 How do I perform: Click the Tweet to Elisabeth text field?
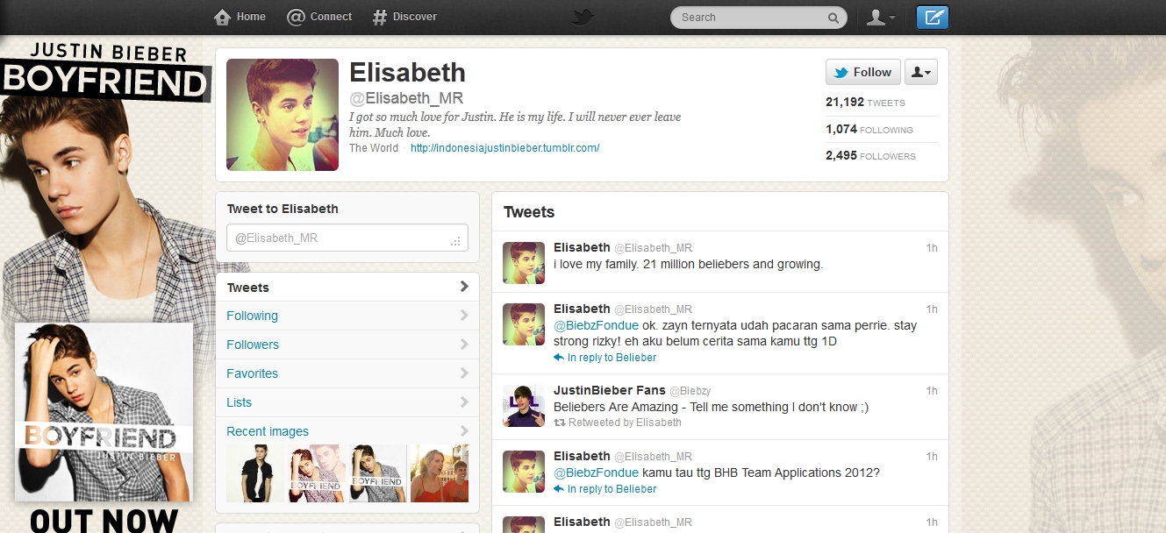click(347, 238)
